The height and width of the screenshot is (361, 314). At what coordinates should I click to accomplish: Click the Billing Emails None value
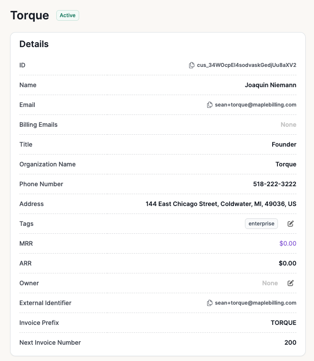[288, 125]
